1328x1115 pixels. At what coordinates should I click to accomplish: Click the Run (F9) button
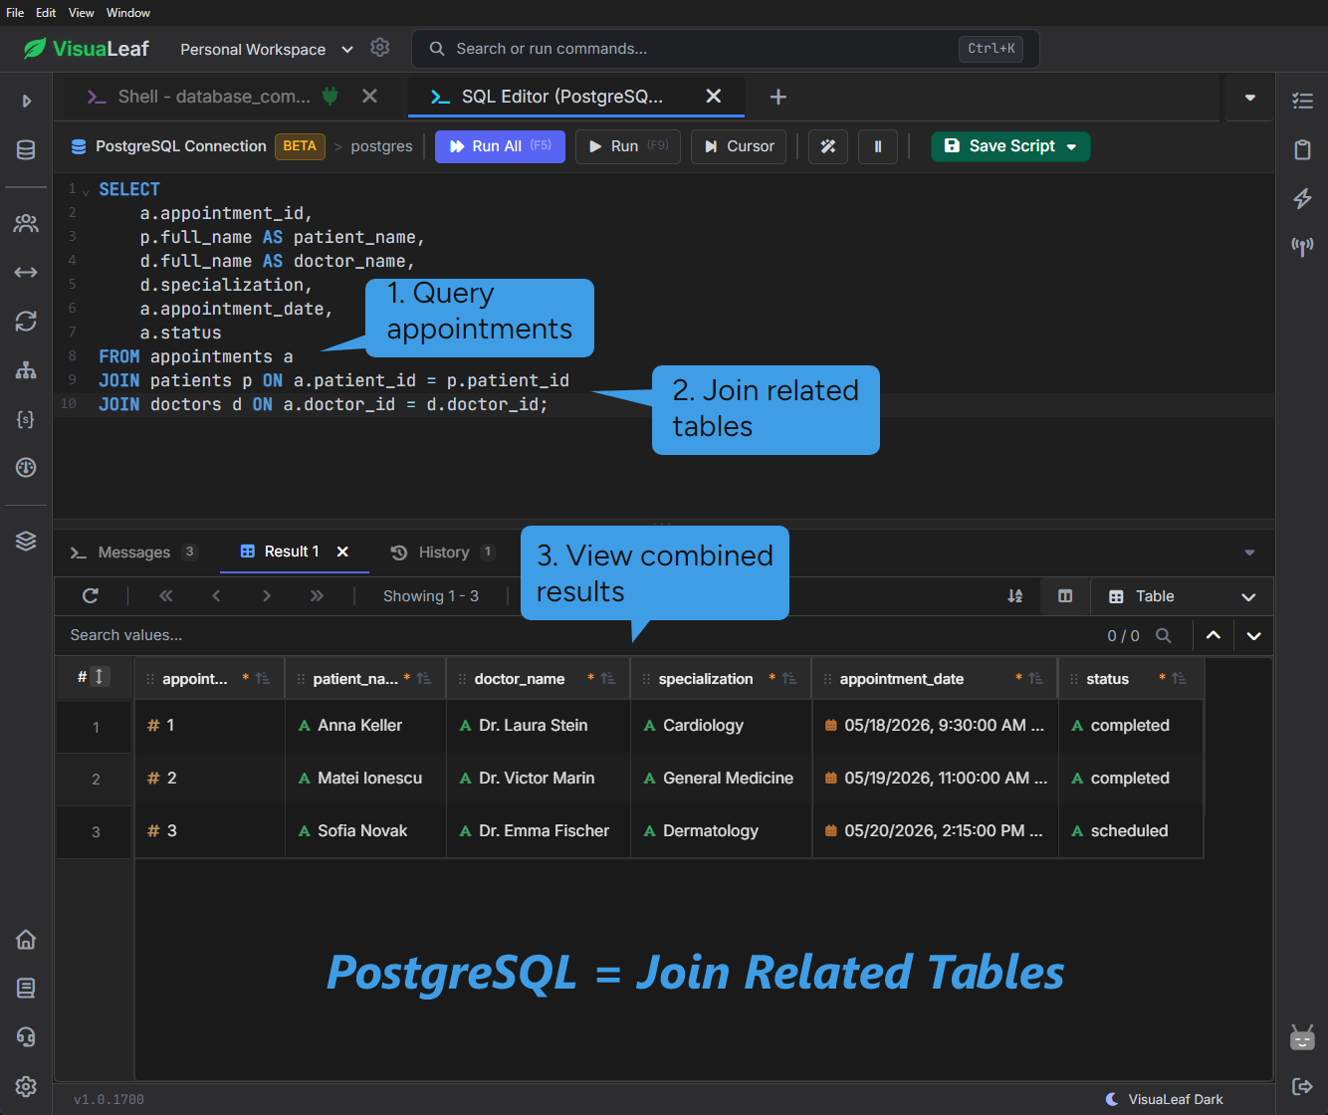point(628,146)
